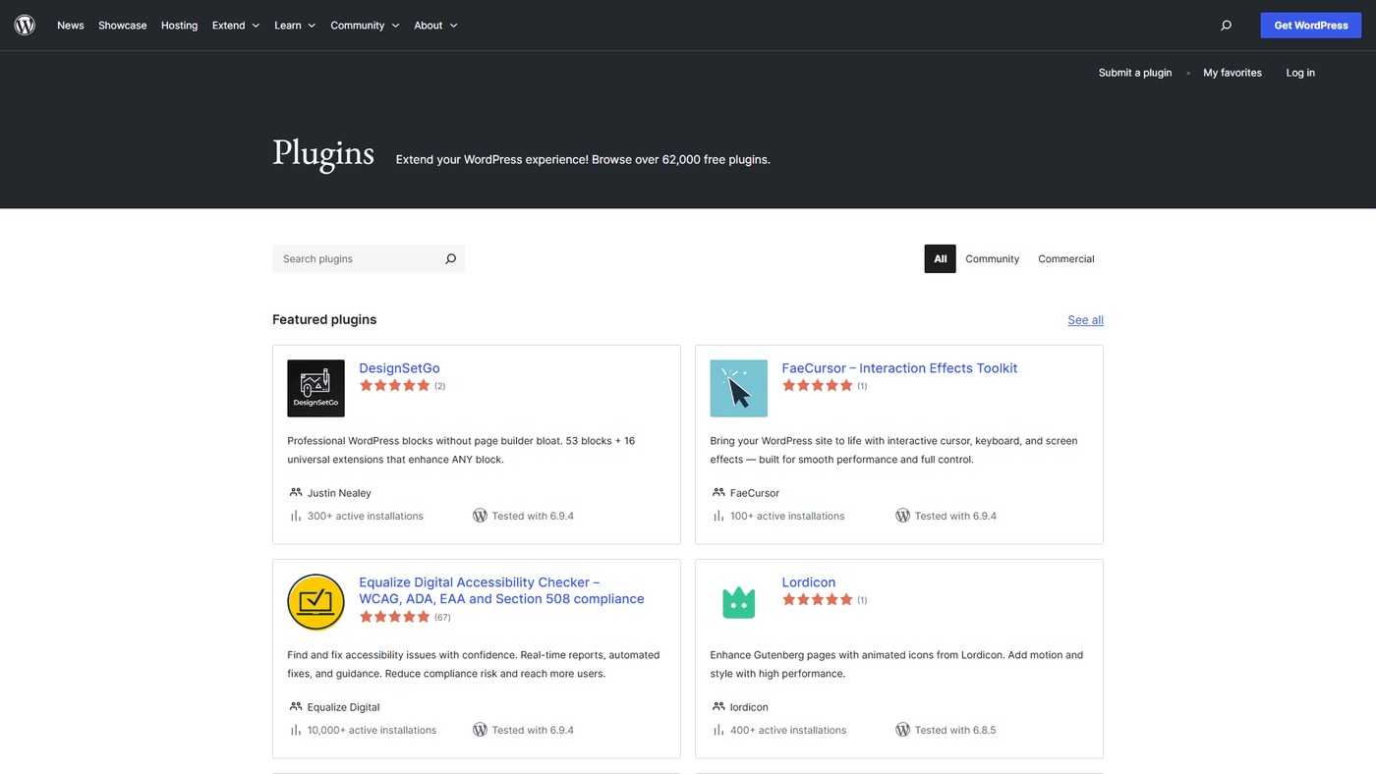Image resolution: width=1376 pixels, height=774 pixels.
Task: Expand the Community dropdown
Action: pyautogui.click(x=365, y=25)
